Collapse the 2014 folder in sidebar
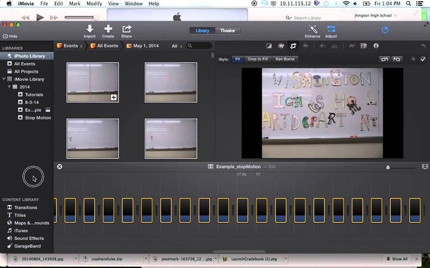Image resolution: width=430 pixels, height=268 pixels. click(9, 87)
